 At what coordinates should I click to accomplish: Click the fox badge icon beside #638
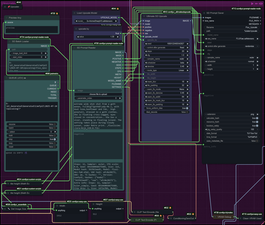coord(161,216)
